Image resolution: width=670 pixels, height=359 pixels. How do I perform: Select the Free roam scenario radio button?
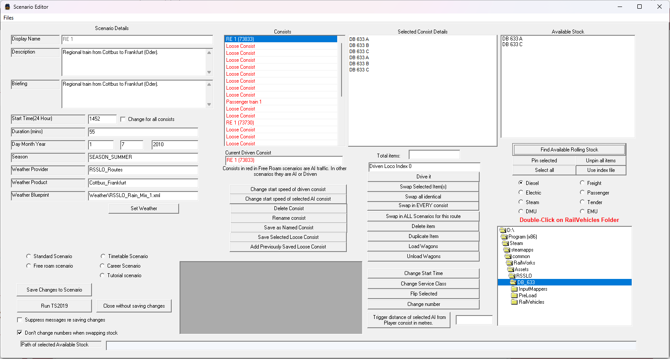coord(29,266)
